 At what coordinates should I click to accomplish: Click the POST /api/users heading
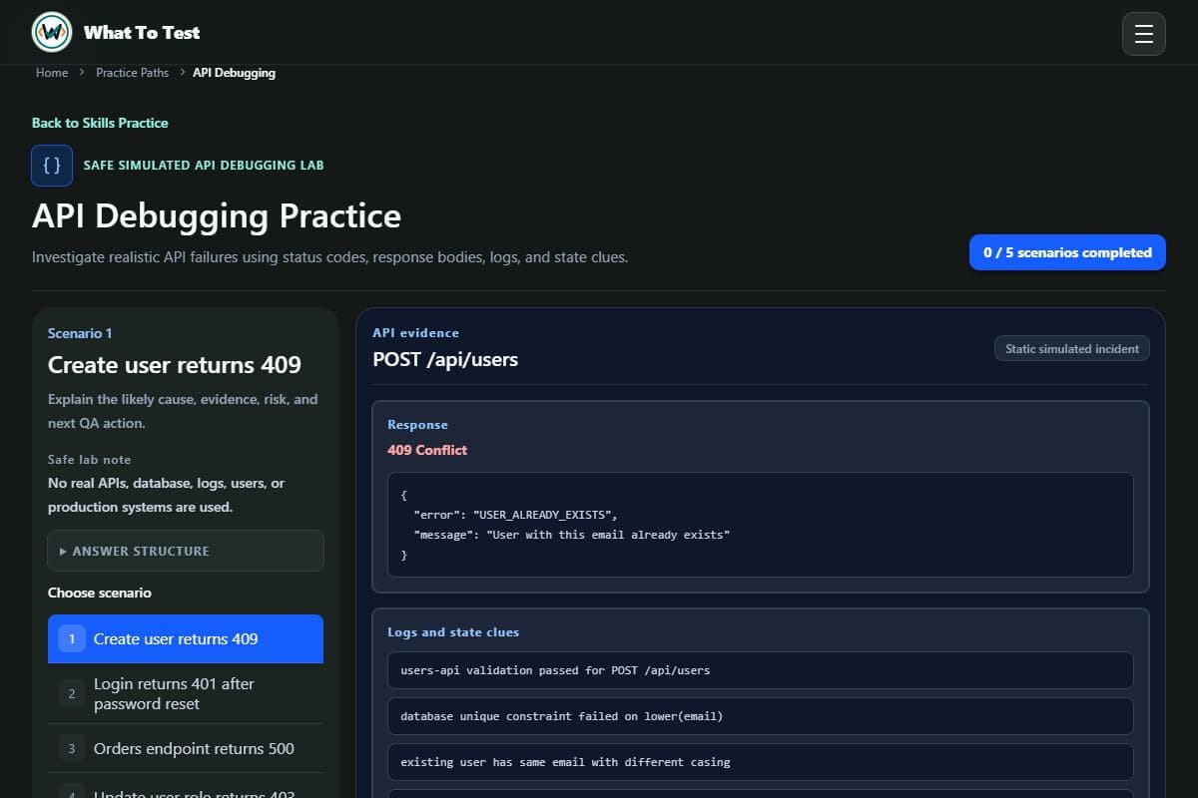(445, 359)
